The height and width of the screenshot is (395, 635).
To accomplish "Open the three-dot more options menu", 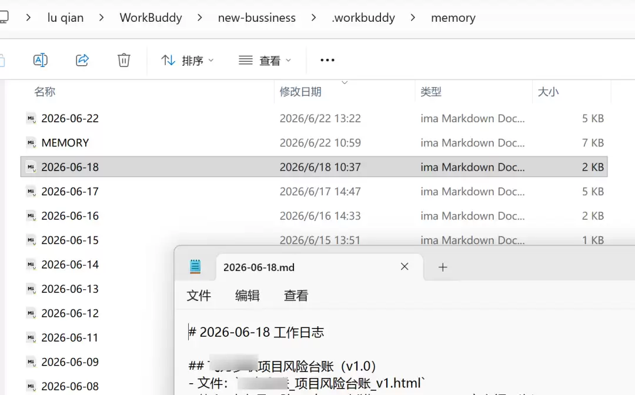I will click(x=327, y=61).
